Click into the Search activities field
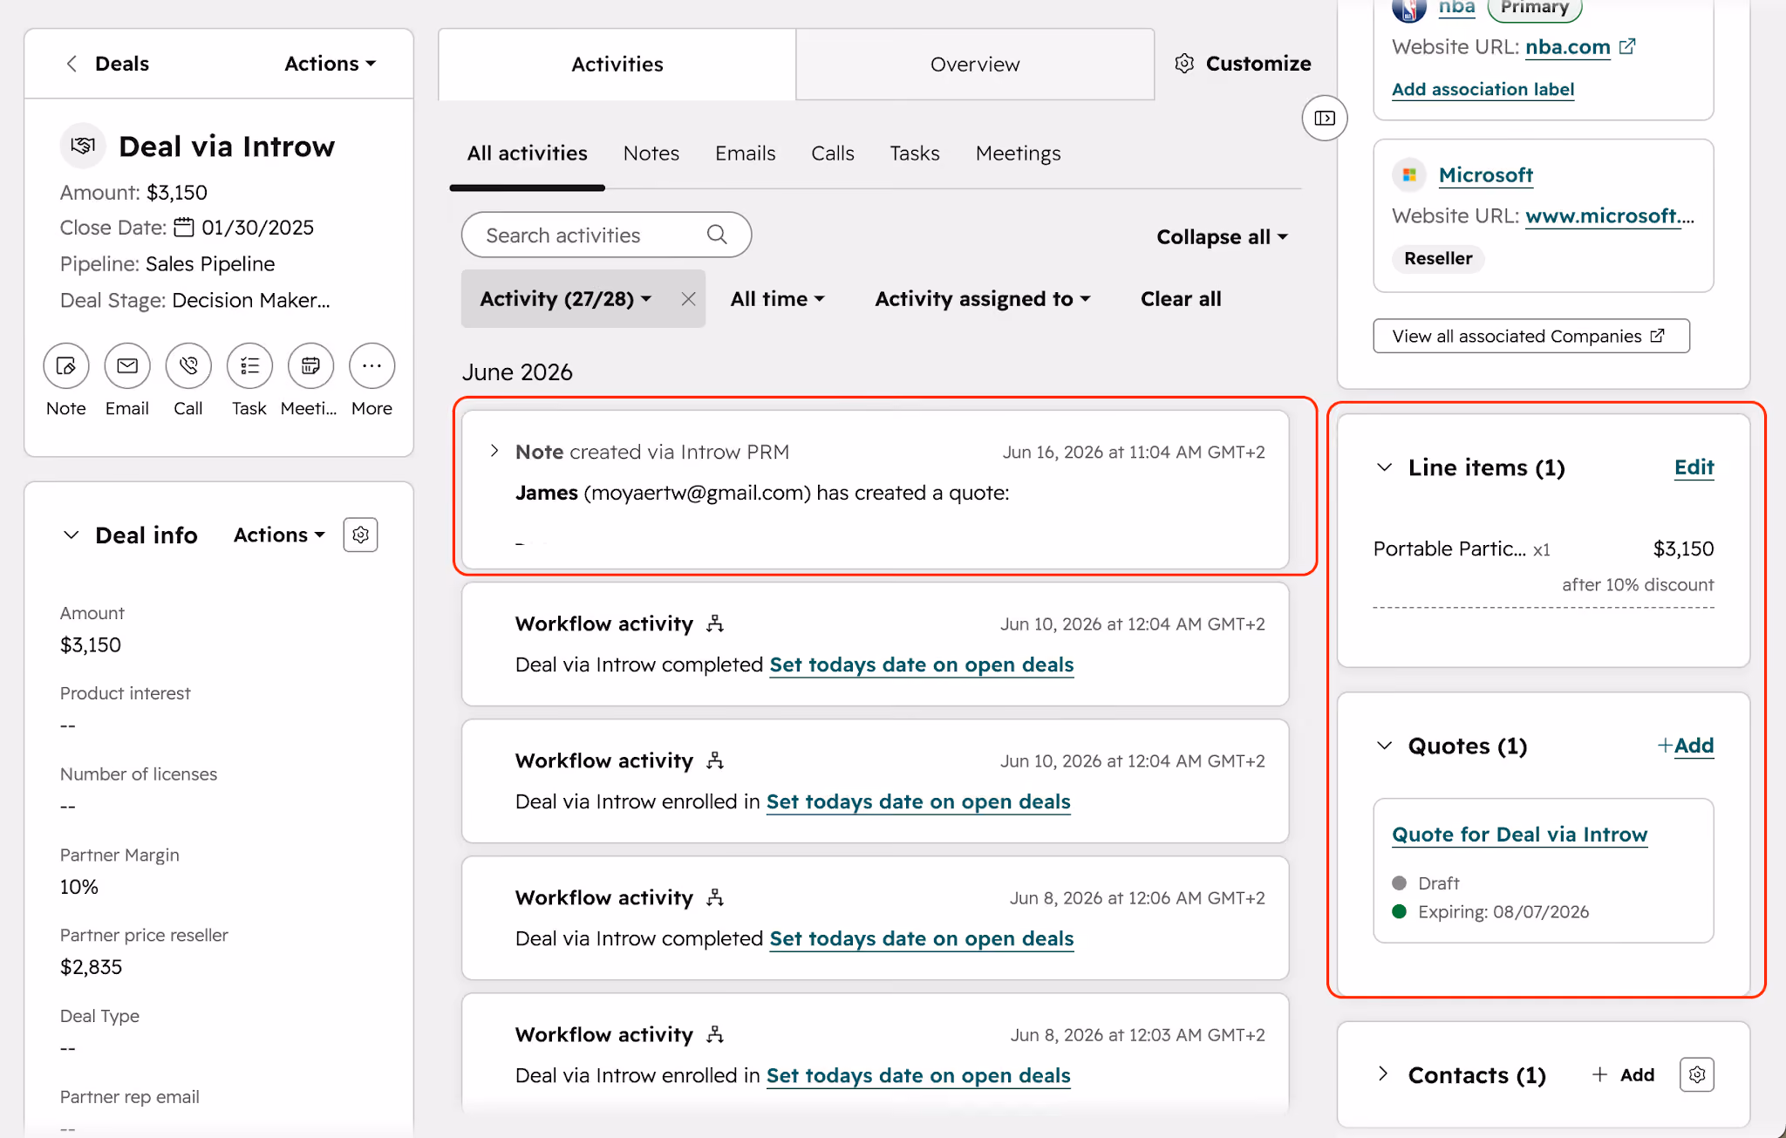Screen dimensions: 1786x1138 coord(606,235)
